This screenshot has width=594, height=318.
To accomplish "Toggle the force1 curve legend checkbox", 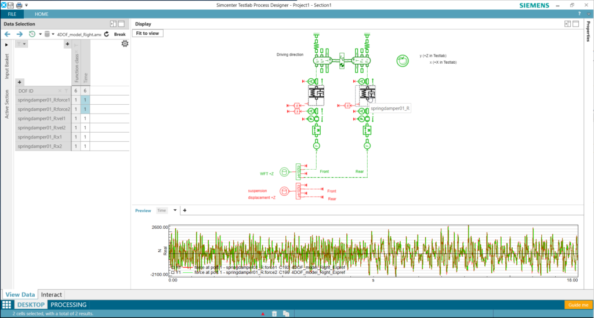I will (x=173, y=268).
